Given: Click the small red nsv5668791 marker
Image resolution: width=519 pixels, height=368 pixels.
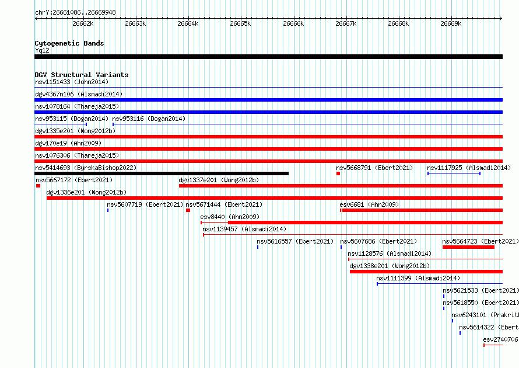Looking at the screenshot, I should (x=338, y=173).
